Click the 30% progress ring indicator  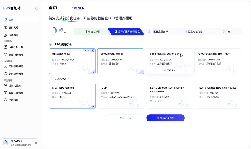[53, 31]
